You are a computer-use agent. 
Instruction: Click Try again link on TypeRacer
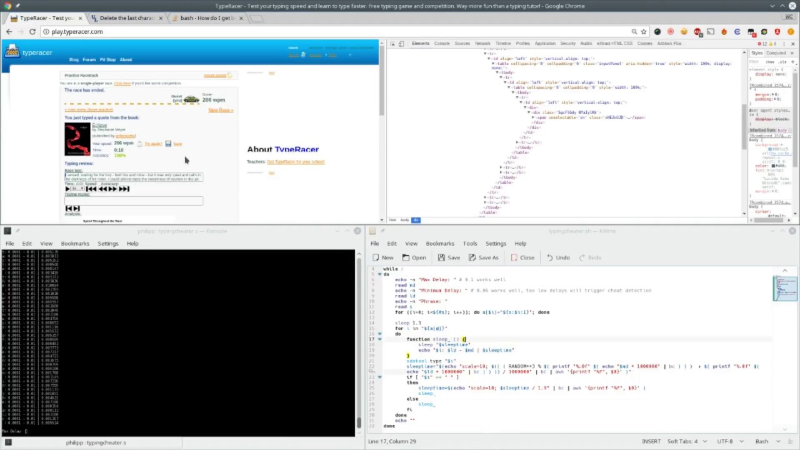click(153, 144)
